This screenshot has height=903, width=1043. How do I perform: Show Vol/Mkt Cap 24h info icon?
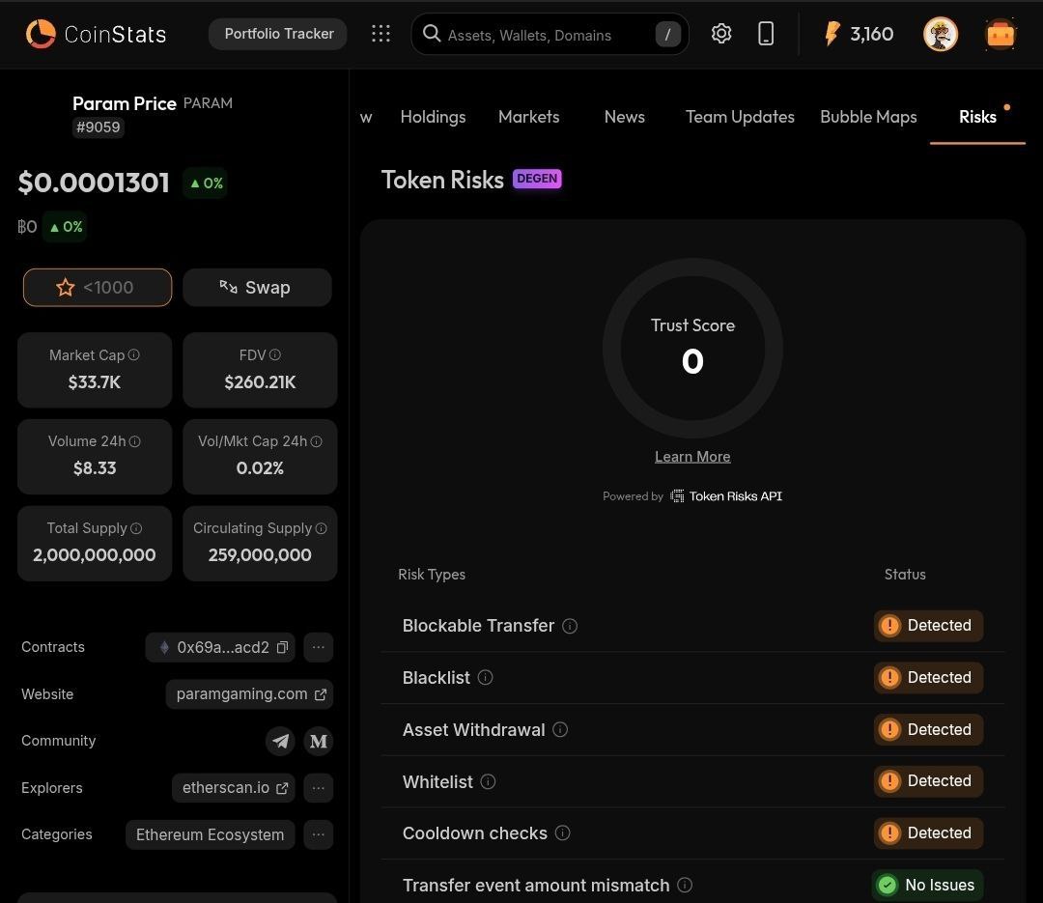317,441
